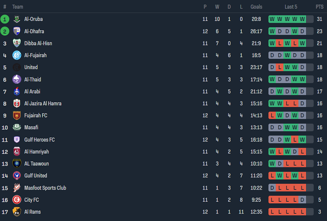Click the City FC round badge
Image resolution: width=327 pixels, height=221 pixels.
pyautogui.click(x=17, y=200)
